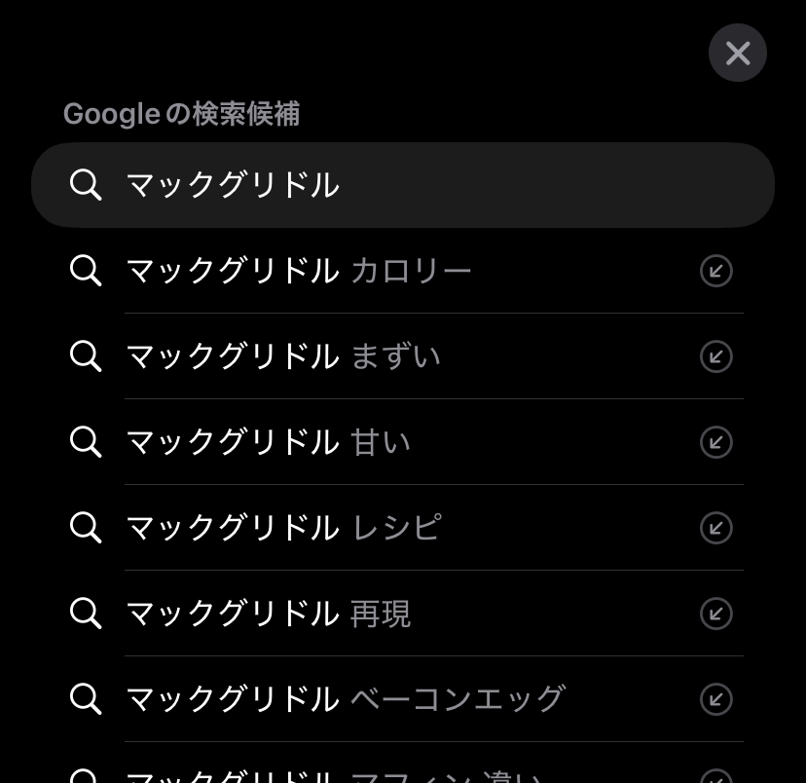Fill search with レシピ suggestion arrow
Screen dimensions: 806x783
pos(716,528)
